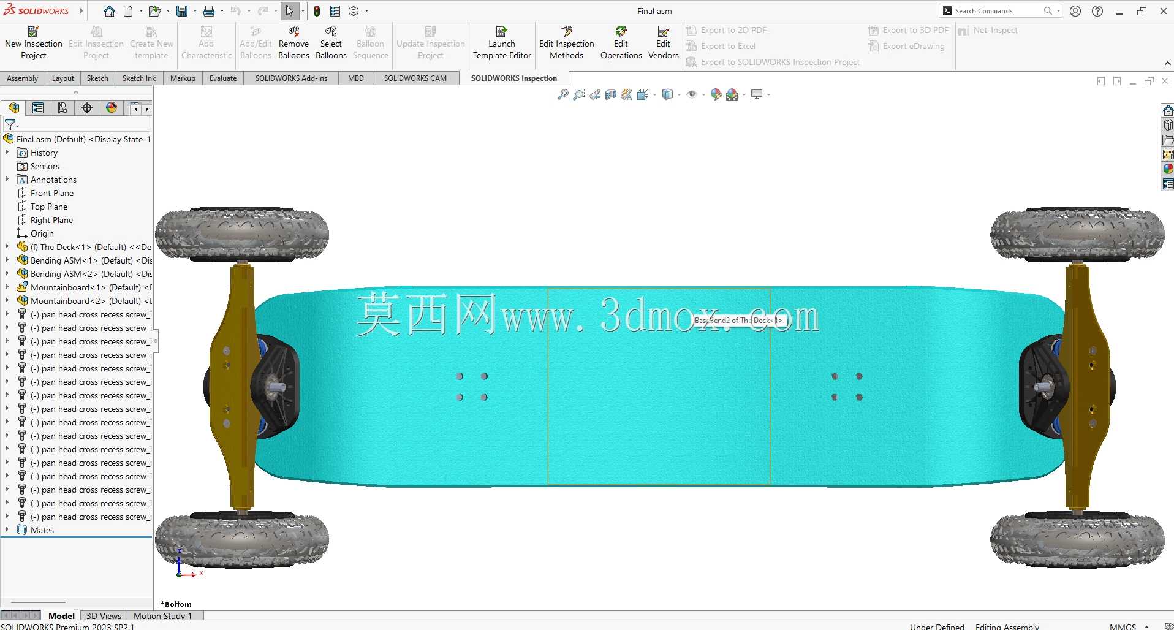Open Appearances task pane icon

(1168, 169)
